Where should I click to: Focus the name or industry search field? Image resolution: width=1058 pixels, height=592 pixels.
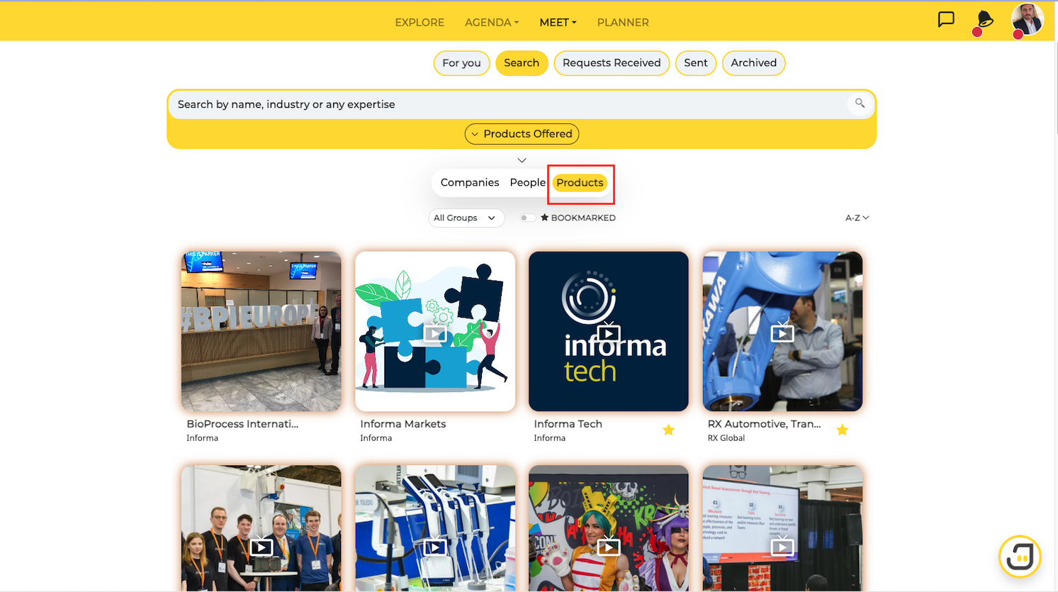(x=507, y=104)
